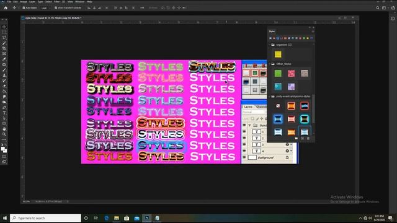Image resolution: width=397 pixels, height=223 pixels.
Task: Select the History Brush tool
Action: tap(4, 81)
